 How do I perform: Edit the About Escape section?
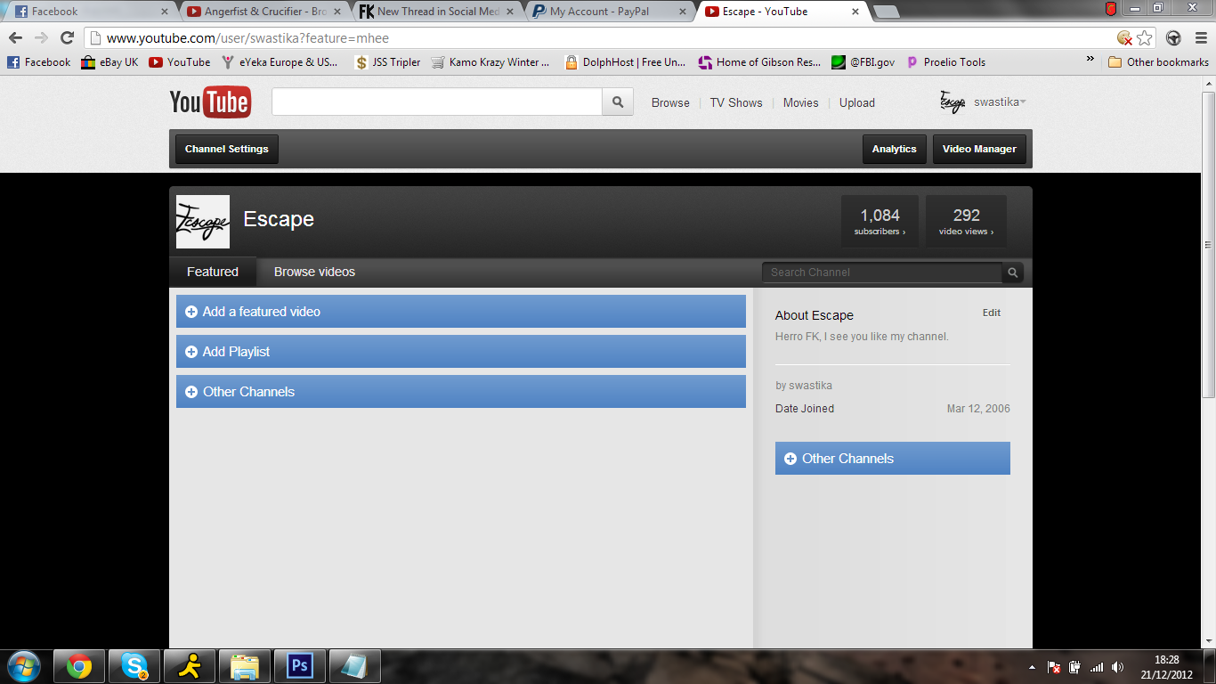992,313
